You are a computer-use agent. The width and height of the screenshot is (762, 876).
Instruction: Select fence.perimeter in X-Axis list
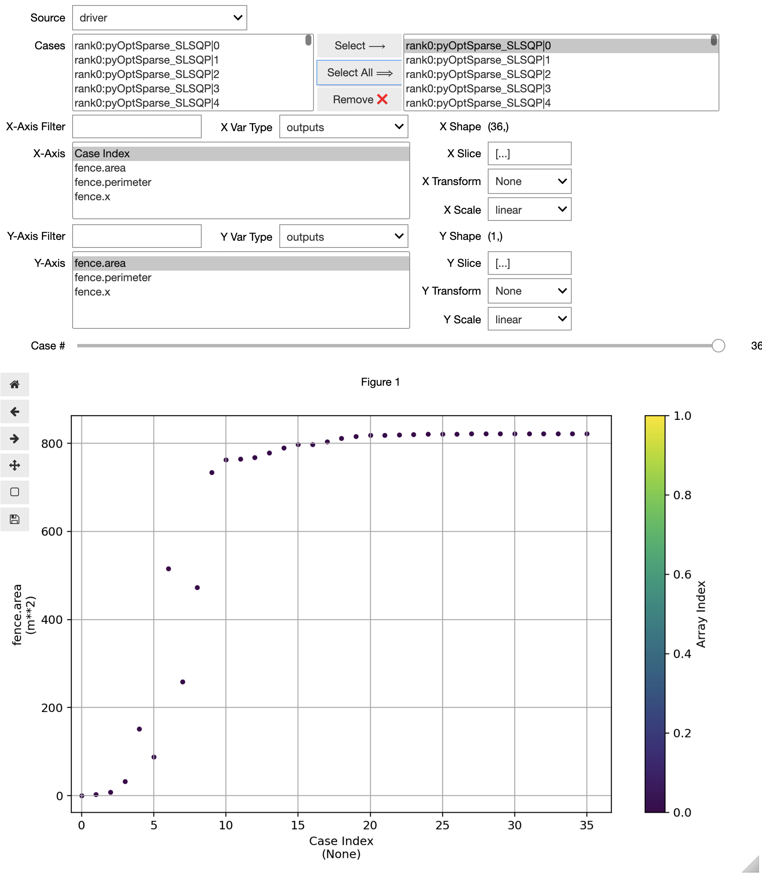[x=241, y=183]
